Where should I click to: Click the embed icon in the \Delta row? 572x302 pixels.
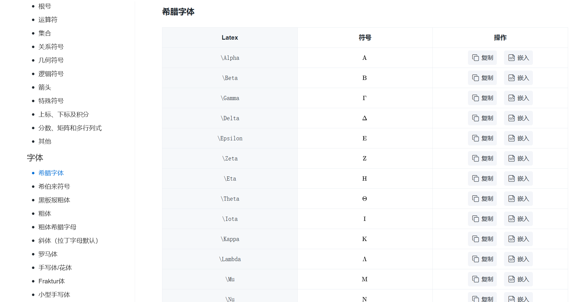(512, 118)
